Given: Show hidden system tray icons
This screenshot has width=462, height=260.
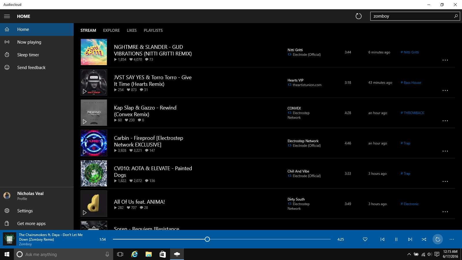Looking at the screenshot, I should [x=409, y=254].
